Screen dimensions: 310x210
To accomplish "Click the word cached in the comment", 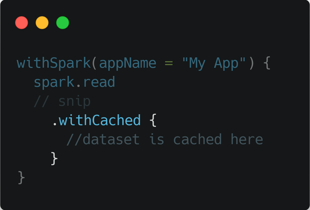I will 197,139.
